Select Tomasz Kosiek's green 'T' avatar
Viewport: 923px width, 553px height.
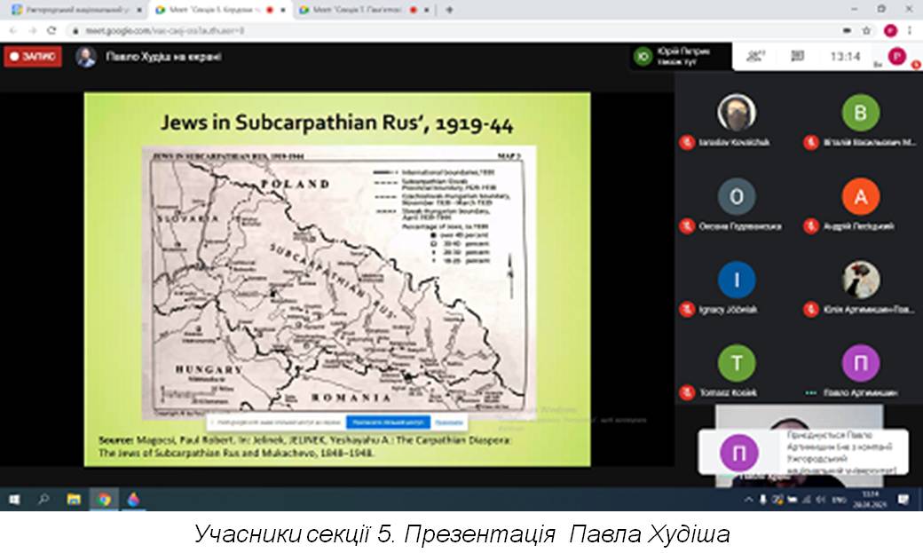[737, 363]
